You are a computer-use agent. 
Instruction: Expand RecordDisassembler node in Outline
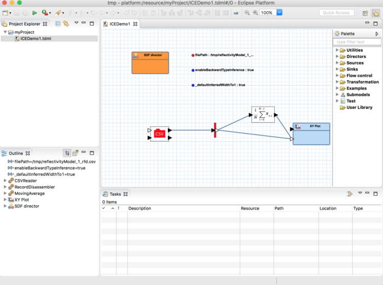click(x=5, y=187)
